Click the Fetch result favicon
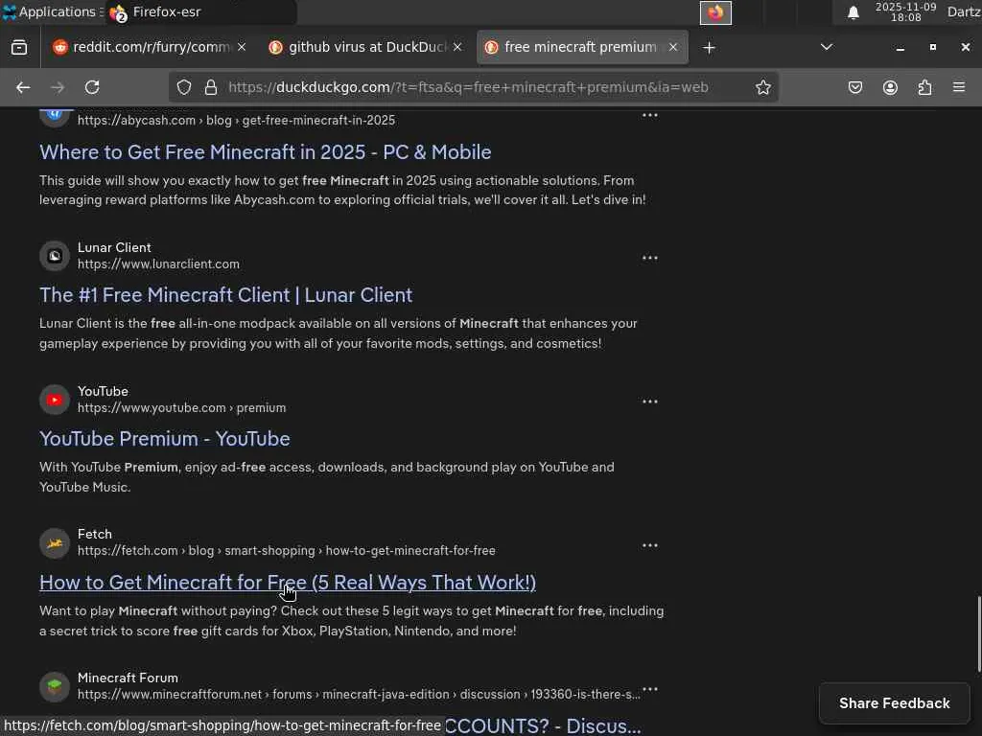Screen dimensions: 982x736 pyautogui.click(x=55, y=543)
